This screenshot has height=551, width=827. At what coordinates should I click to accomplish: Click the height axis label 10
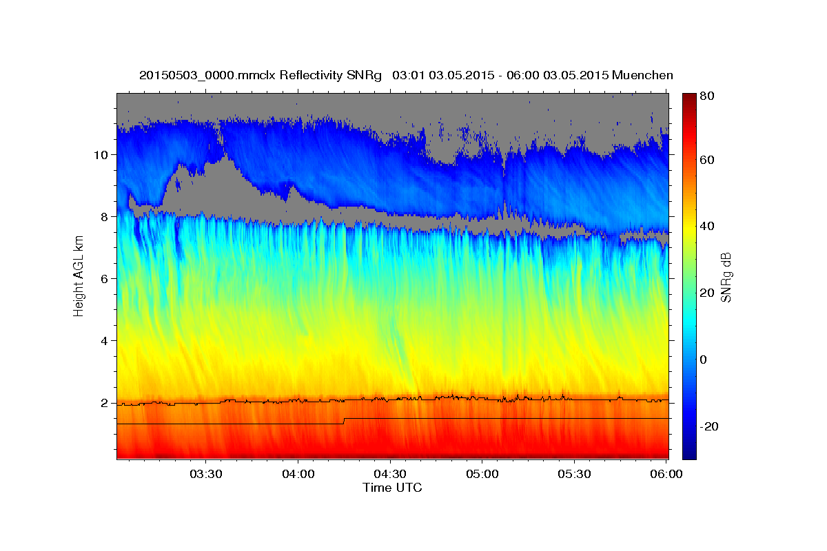(101, 155)
